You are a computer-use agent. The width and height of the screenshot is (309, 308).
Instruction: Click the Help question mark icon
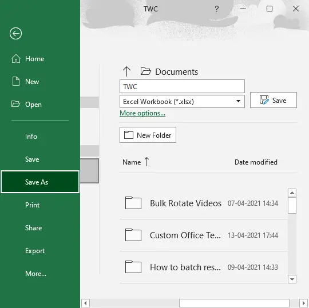216,9
